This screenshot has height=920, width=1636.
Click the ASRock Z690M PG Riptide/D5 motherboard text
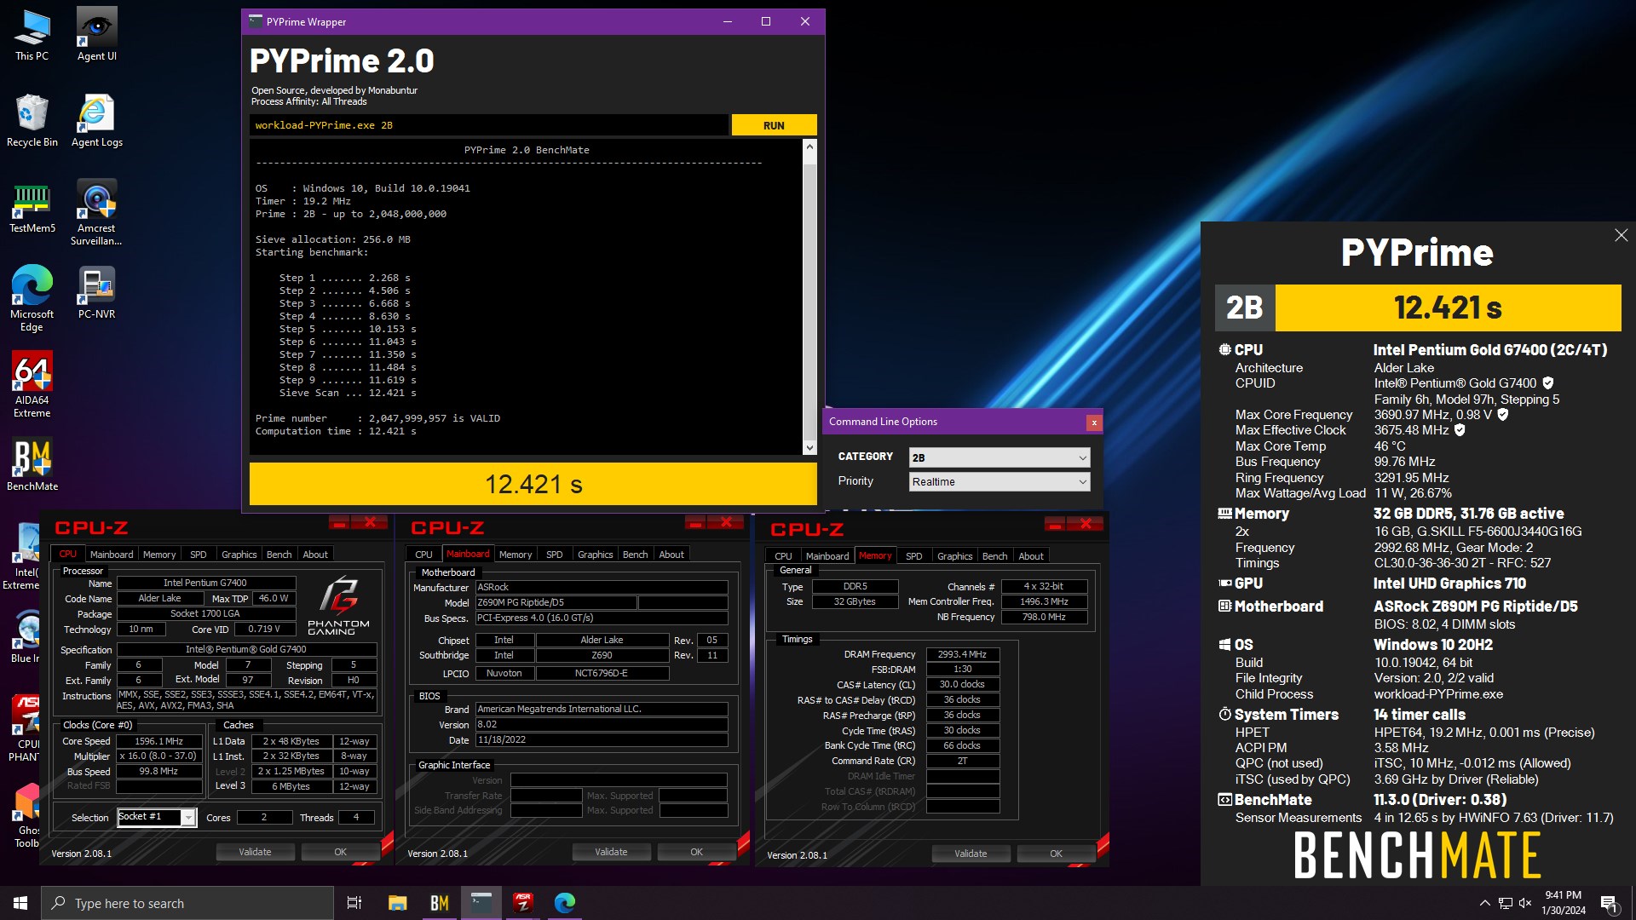point(1476,607)
